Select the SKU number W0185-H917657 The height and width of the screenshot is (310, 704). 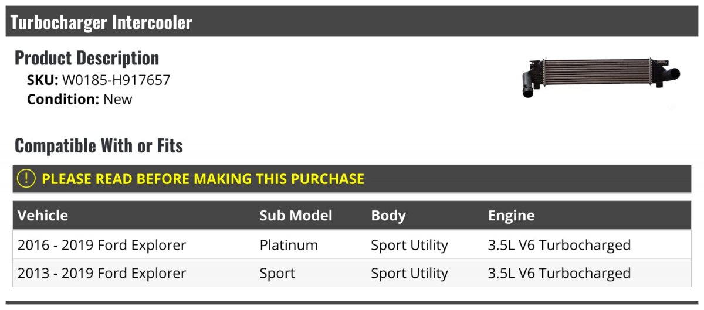coord(116,80)
